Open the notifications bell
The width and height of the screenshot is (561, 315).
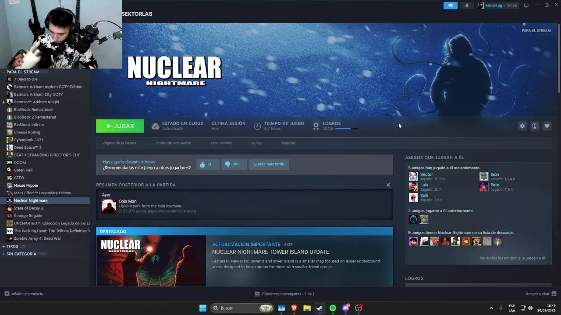coord(467,6)
